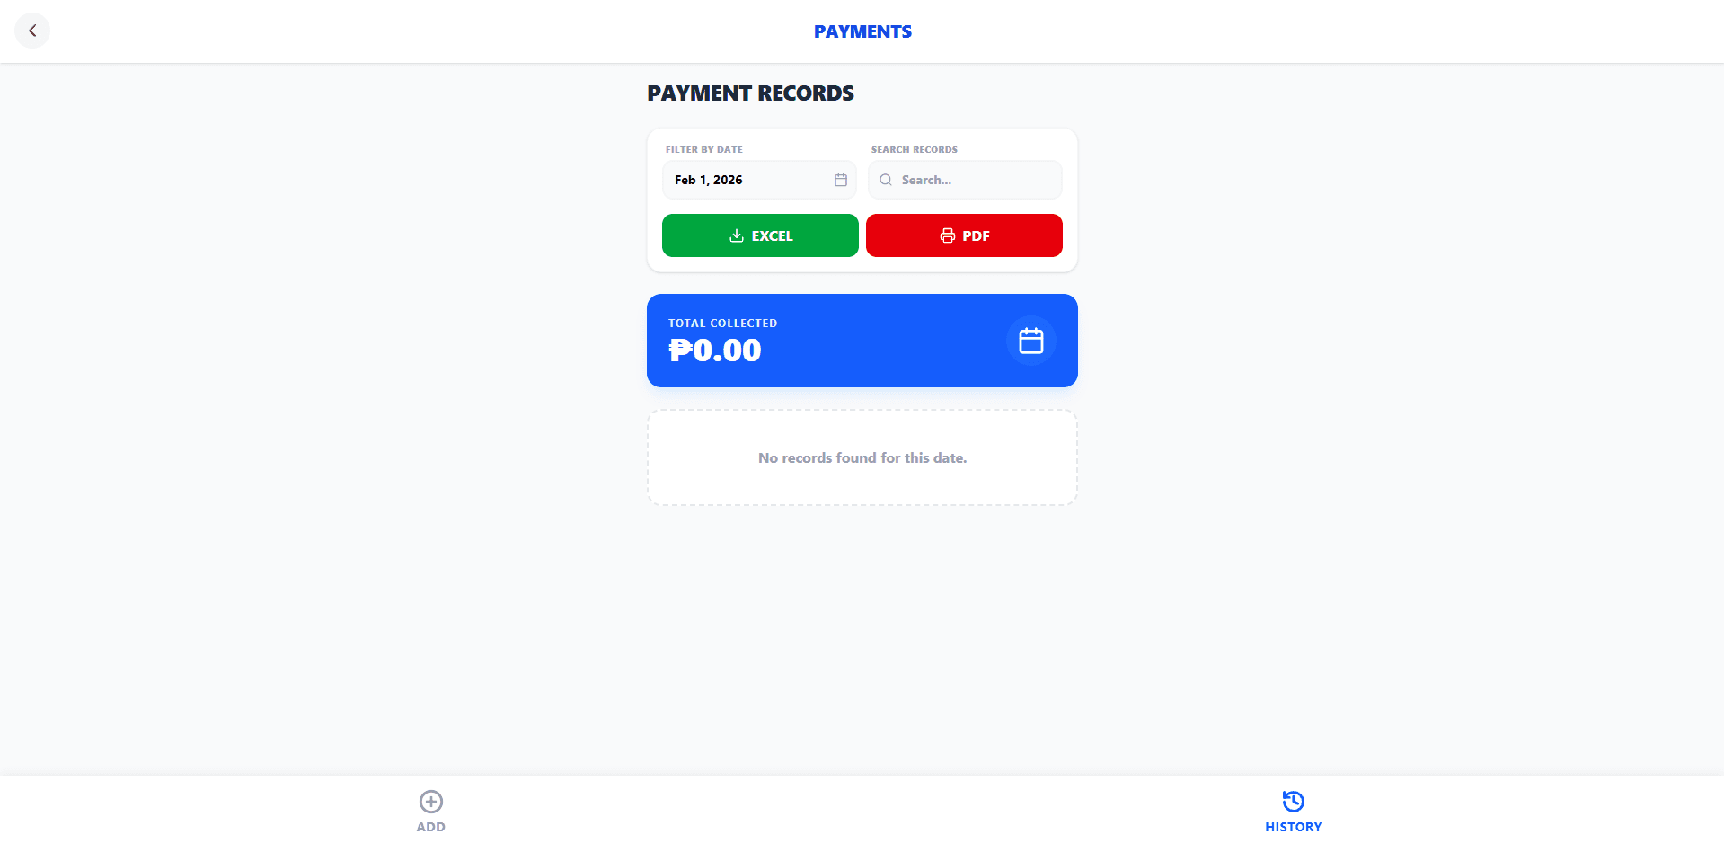Click the download icon on the EXCEL button

[736, 235]
